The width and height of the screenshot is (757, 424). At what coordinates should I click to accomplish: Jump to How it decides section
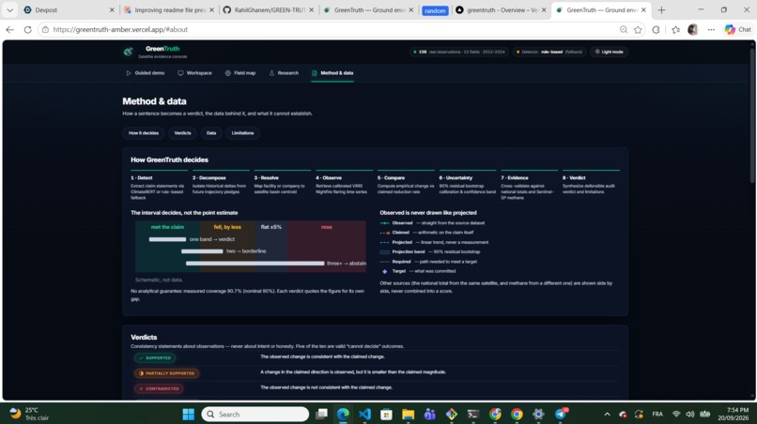click(x=144, y=133)
